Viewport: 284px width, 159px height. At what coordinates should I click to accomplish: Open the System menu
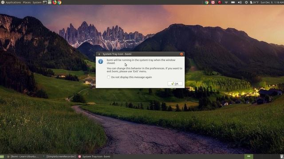[x=37, y=2]
